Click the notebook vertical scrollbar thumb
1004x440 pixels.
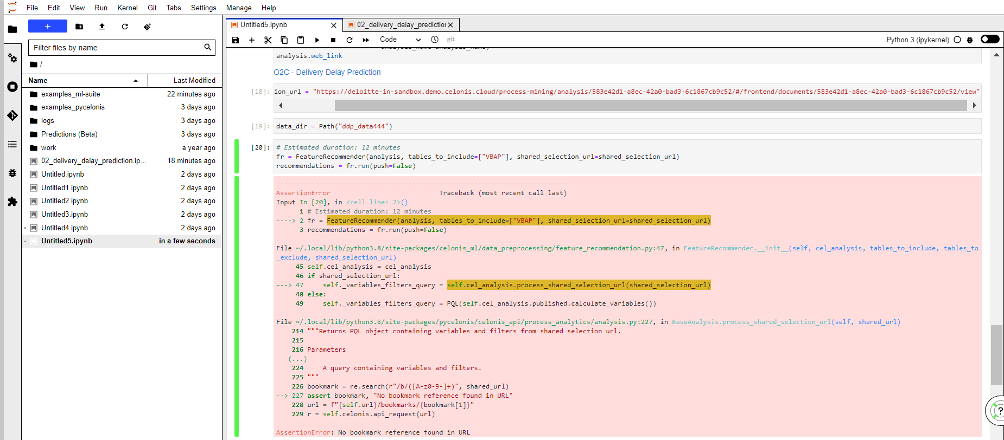pyautogui.click(x=996, y=355)
